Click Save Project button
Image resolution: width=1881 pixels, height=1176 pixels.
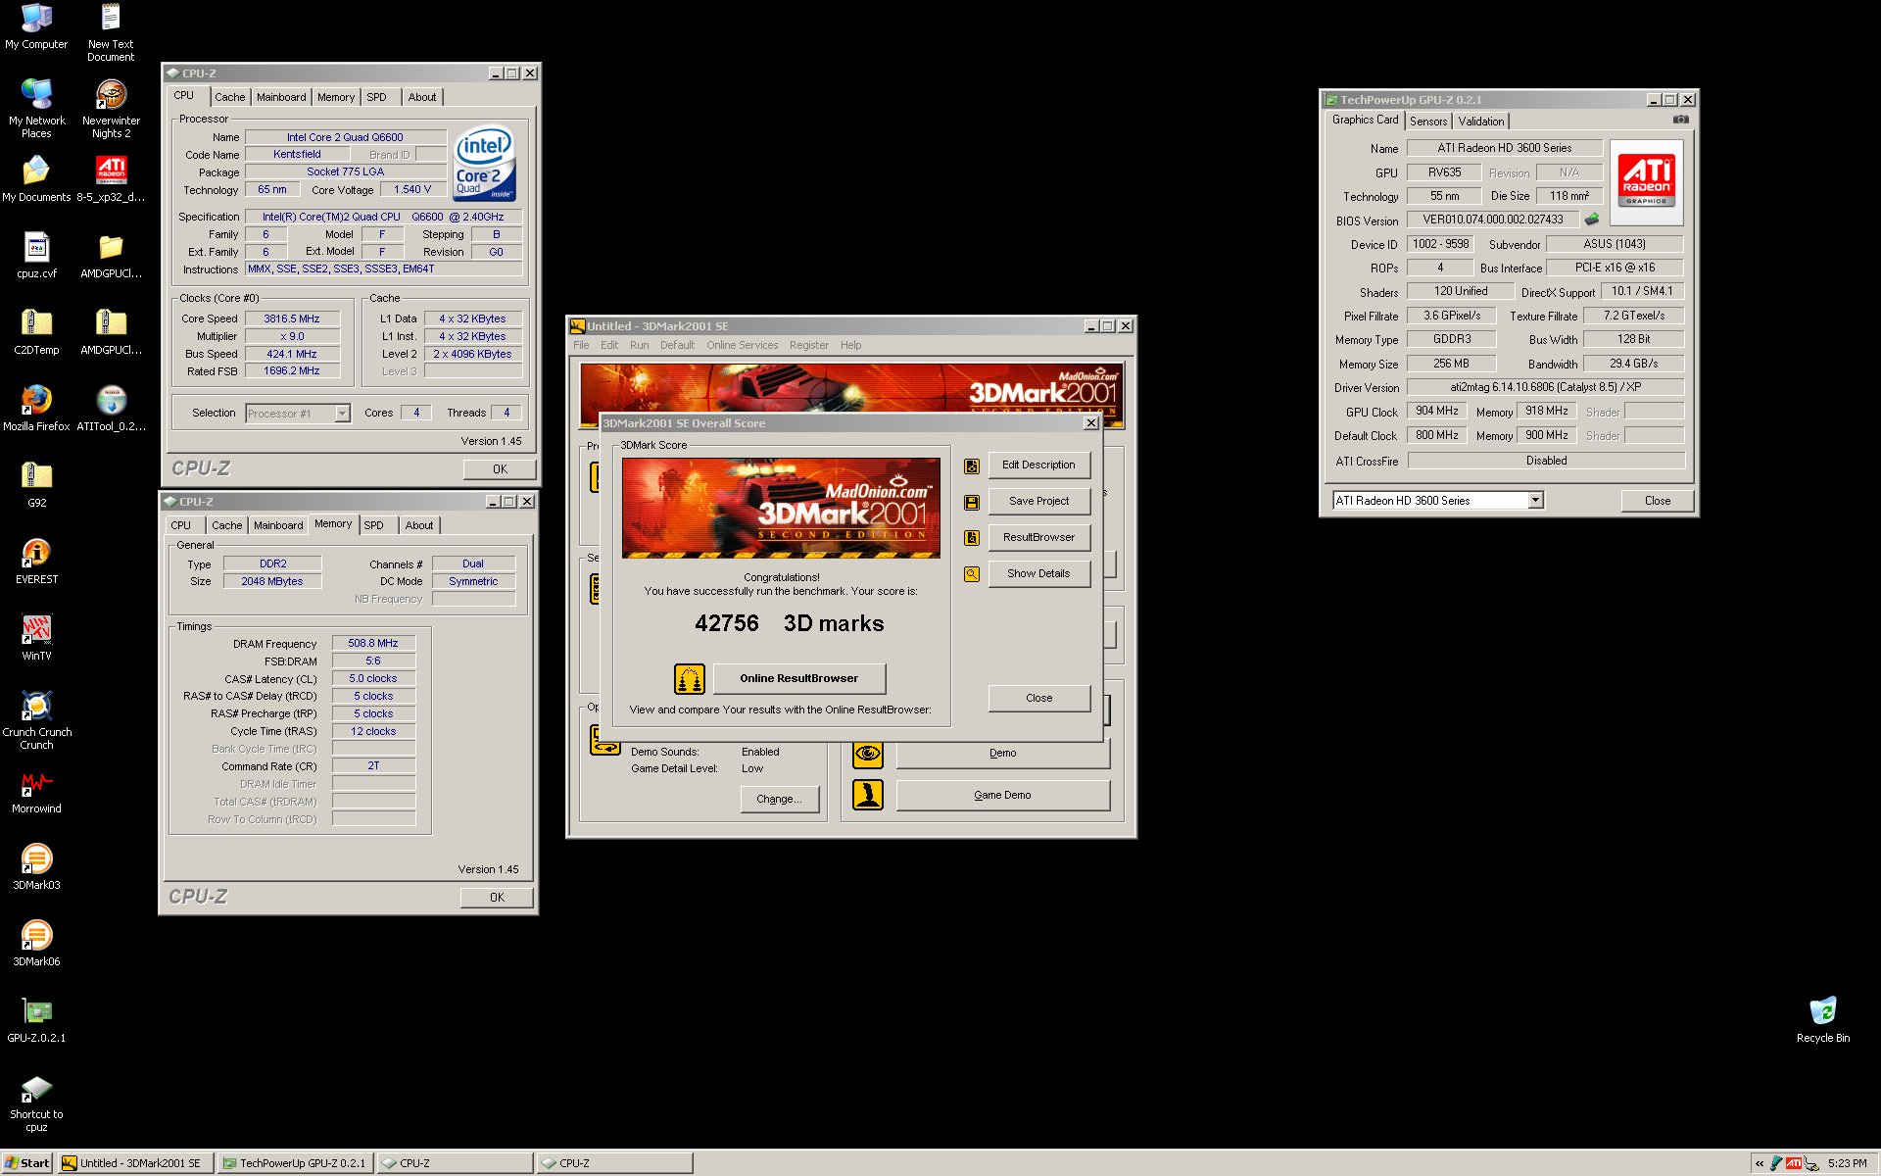coord(1038,502)
